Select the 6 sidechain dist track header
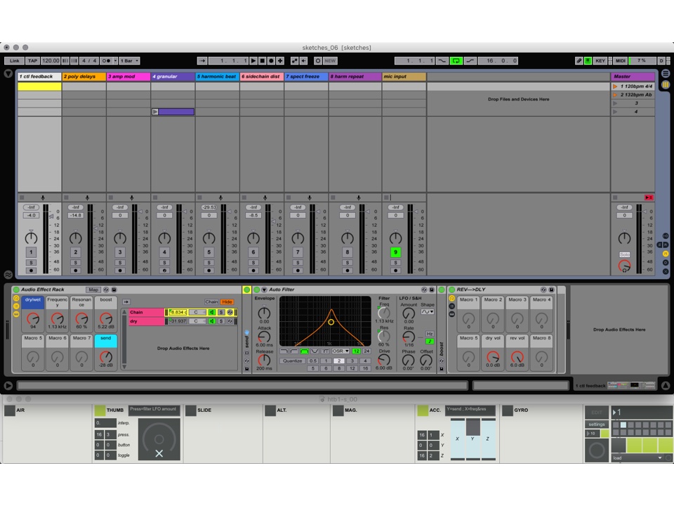 [x=262, y=77]
